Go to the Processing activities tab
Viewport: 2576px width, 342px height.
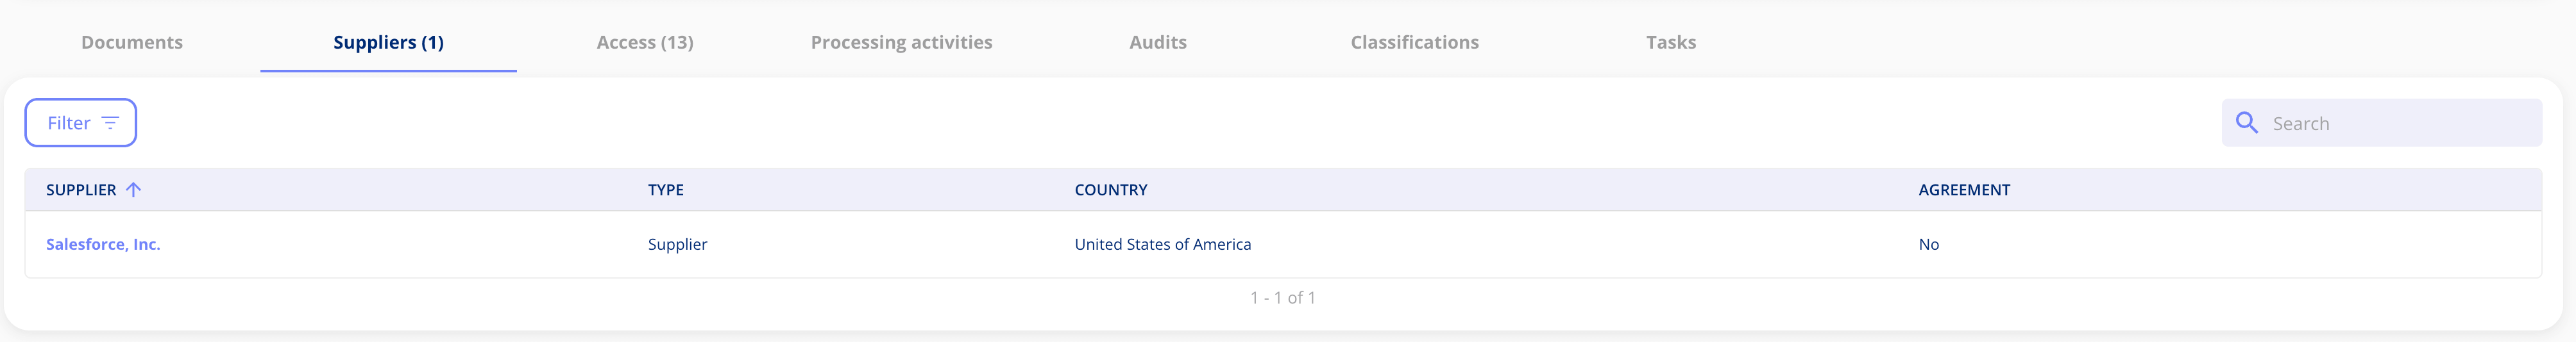[901, 42]
